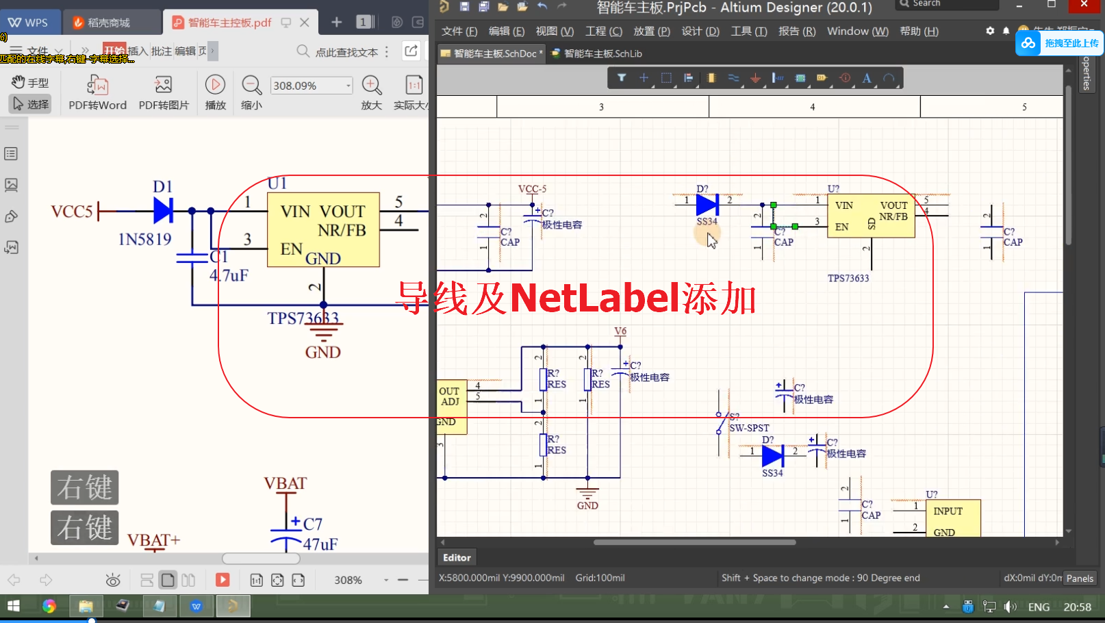The image size is (1105, 623).
Task: Select the Net Label D1 tool icon
Action: [822, 78]
